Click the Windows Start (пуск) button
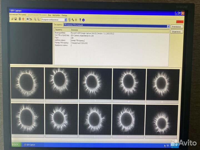The width and height of the screenshot is (200, 150). click(x=16, y=144)
